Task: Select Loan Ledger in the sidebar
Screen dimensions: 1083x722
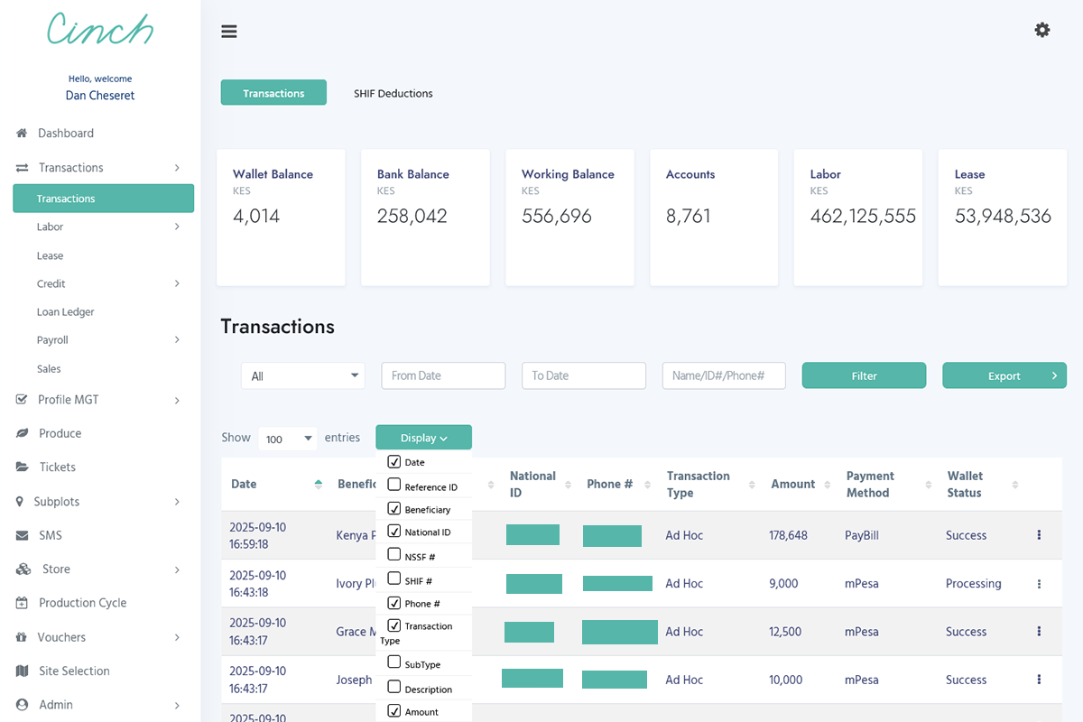Action: click(x=65, y=311)
